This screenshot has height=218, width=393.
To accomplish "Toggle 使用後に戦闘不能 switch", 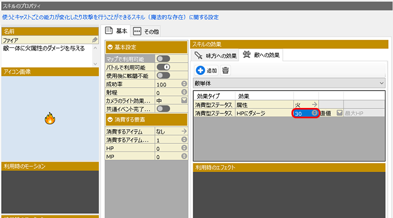I will click(163, 76).
